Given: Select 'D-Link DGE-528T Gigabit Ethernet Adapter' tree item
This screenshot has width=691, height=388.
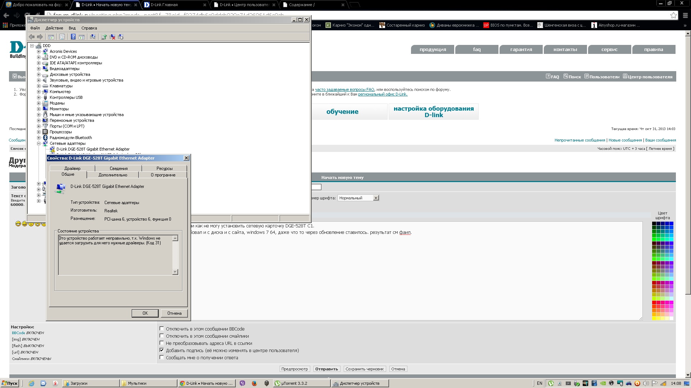Looking at the screenshot, I should pos(93,149).
